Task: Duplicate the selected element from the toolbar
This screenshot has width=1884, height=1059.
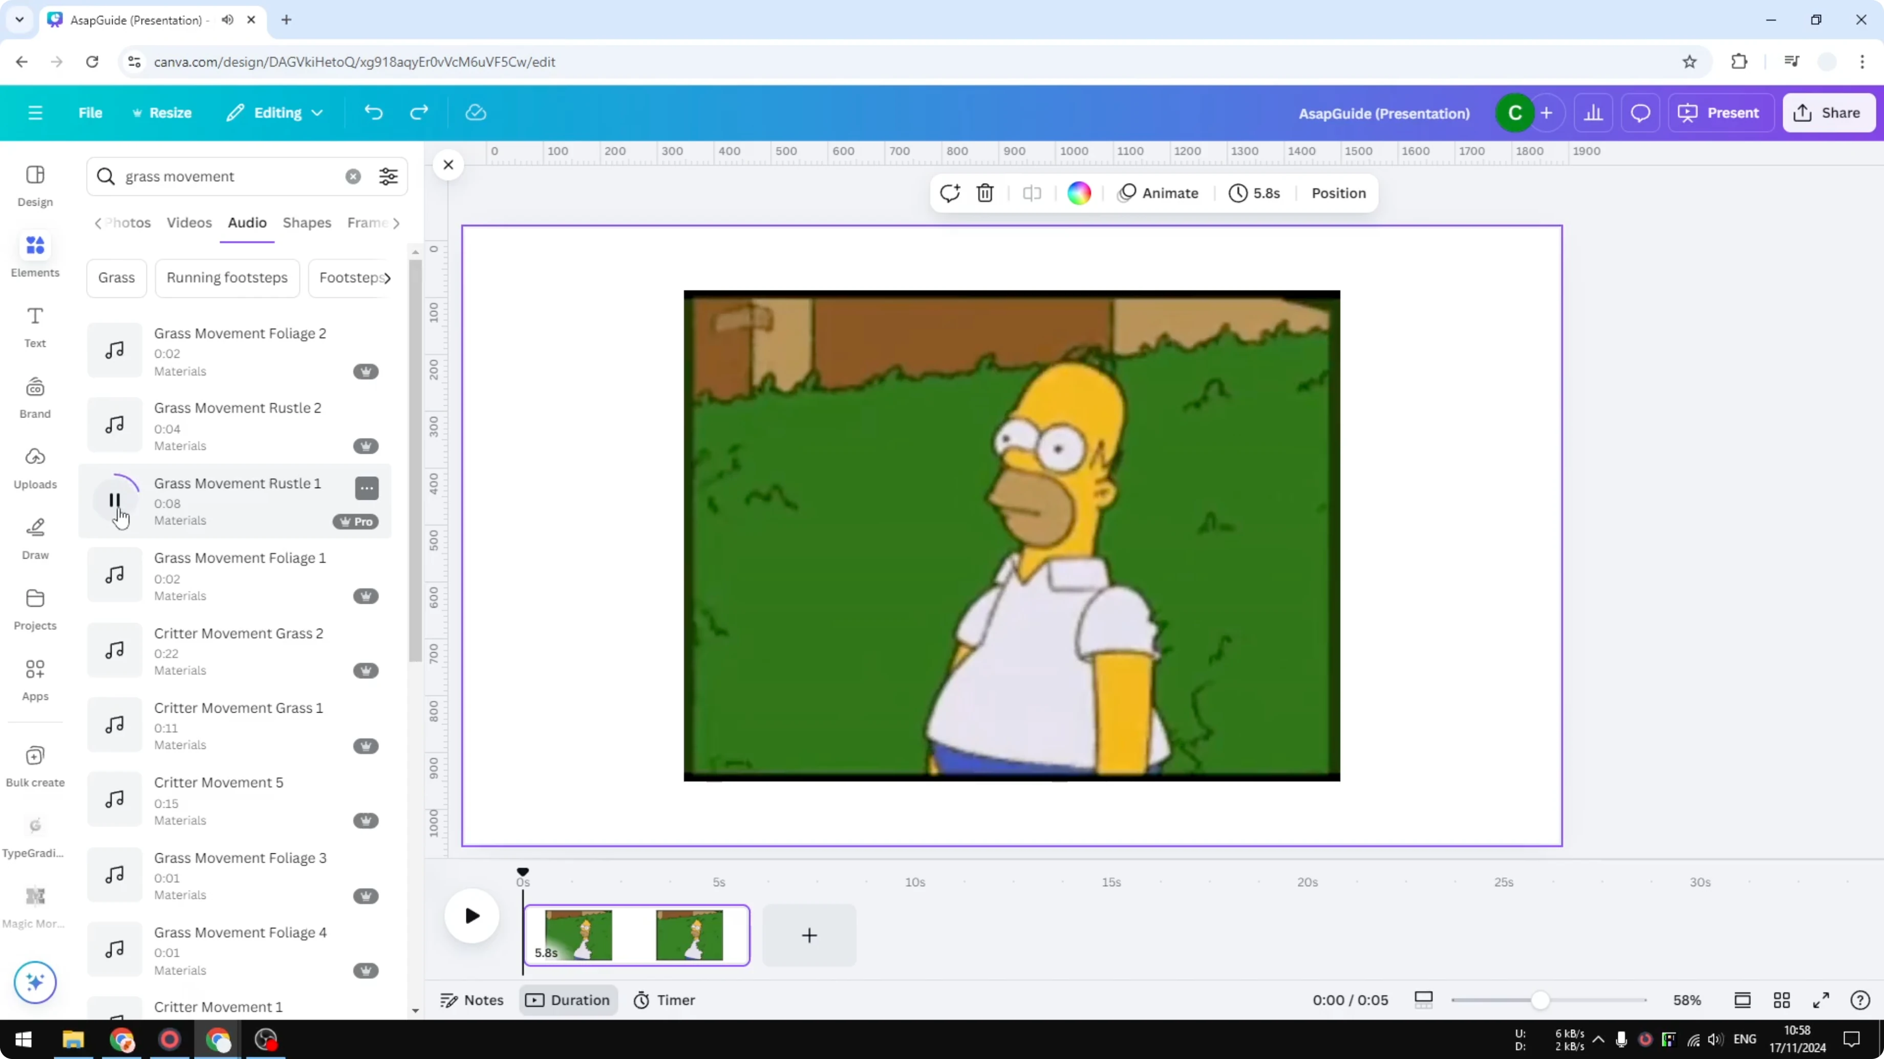Action: pos(949,193)
